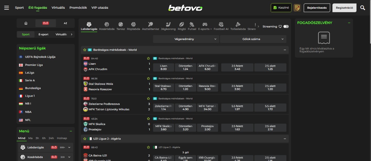
Task: Show more sport type tabs arrow
Action: (71, 34)
